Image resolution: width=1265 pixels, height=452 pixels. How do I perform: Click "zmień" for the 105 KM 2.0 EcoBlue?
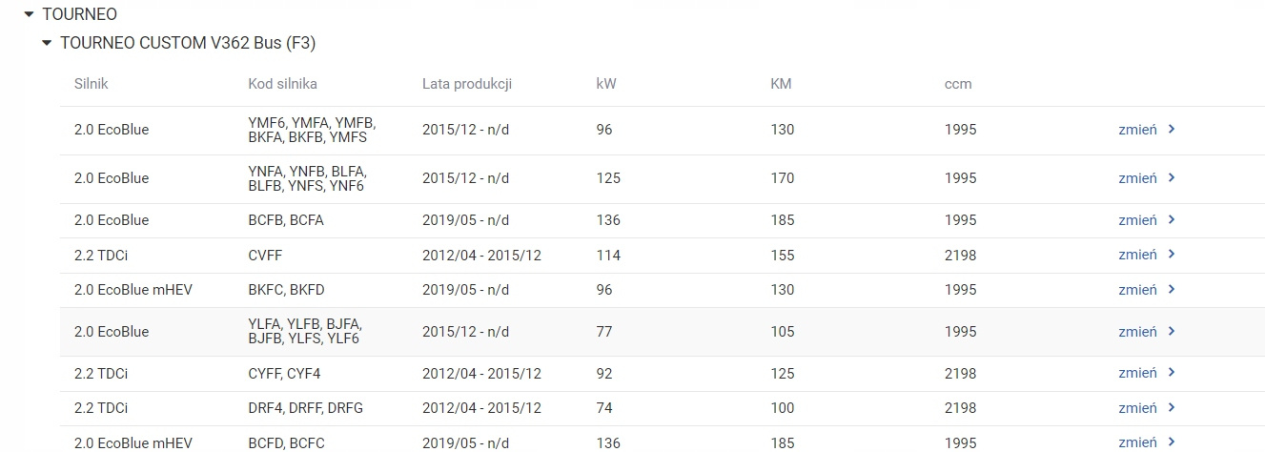(x=1137, y=332)
